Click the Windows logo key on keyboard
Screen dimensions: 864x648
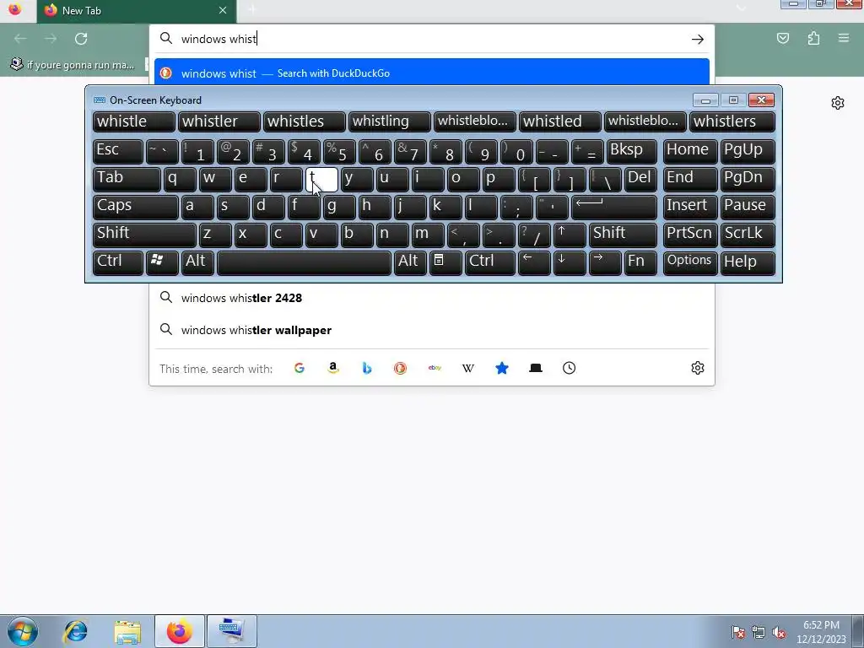click(x=162, y=262)
